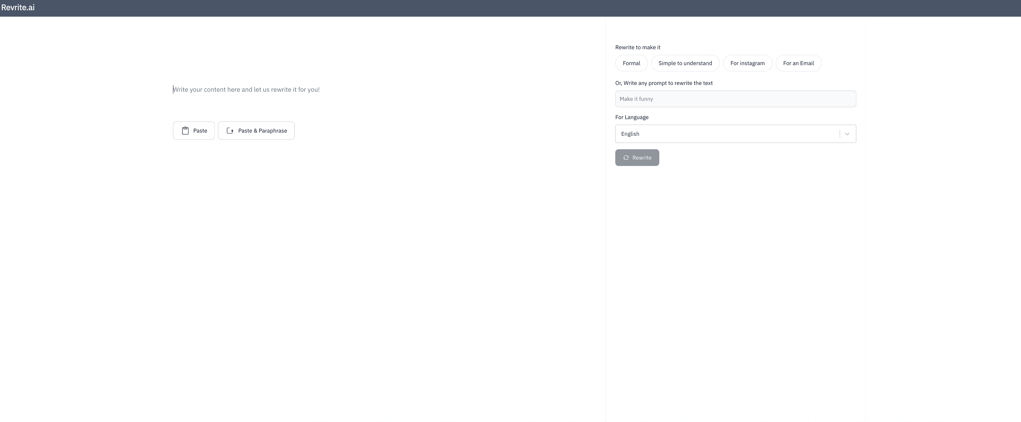Open the English language select box
Viewport: 1021px width, 422px height.
[x=725, y=134]
